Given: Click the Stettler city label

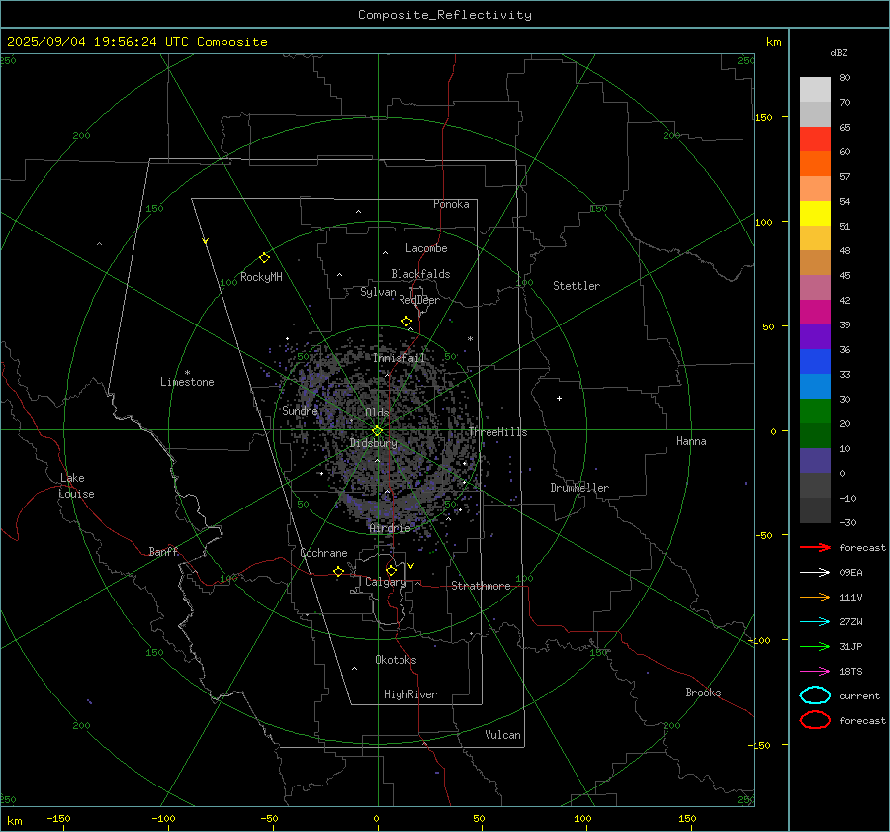Looking at the screenshot, I should click(577, 286).
